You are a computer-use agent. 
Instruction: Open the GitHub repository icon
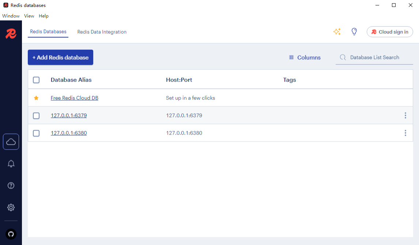11,234
